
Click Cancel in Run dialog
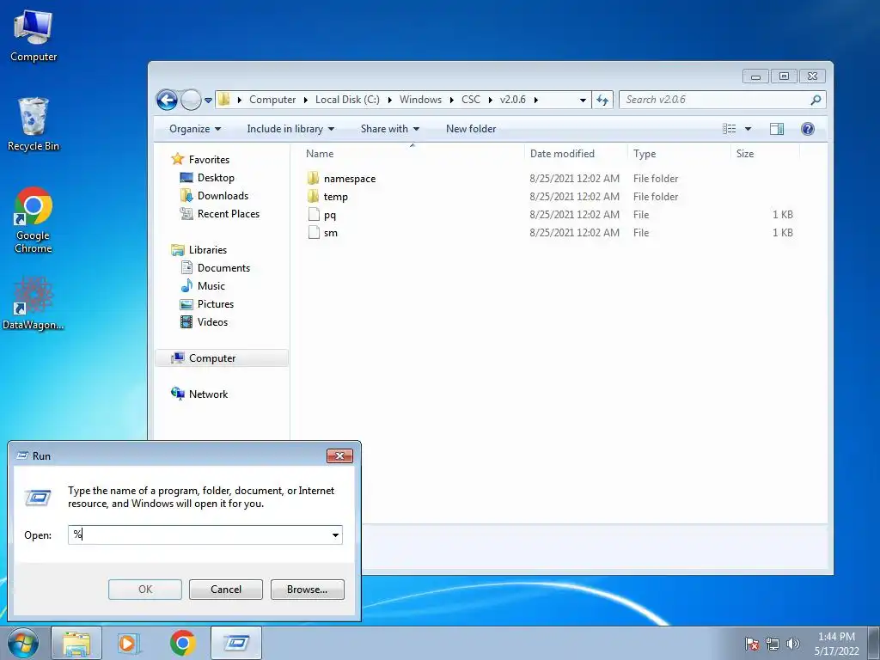point(226,590)
